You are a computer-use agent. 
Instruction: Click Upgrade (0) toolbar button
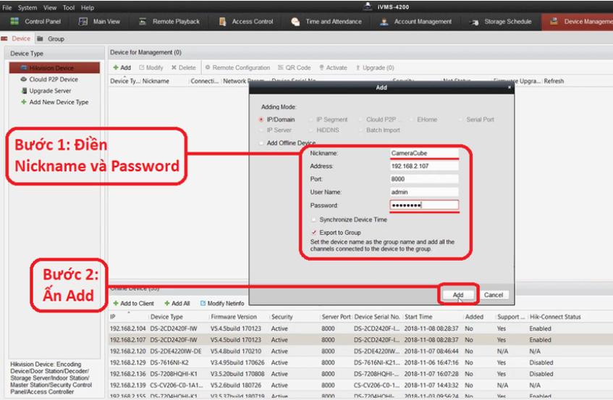pos(374,67)
